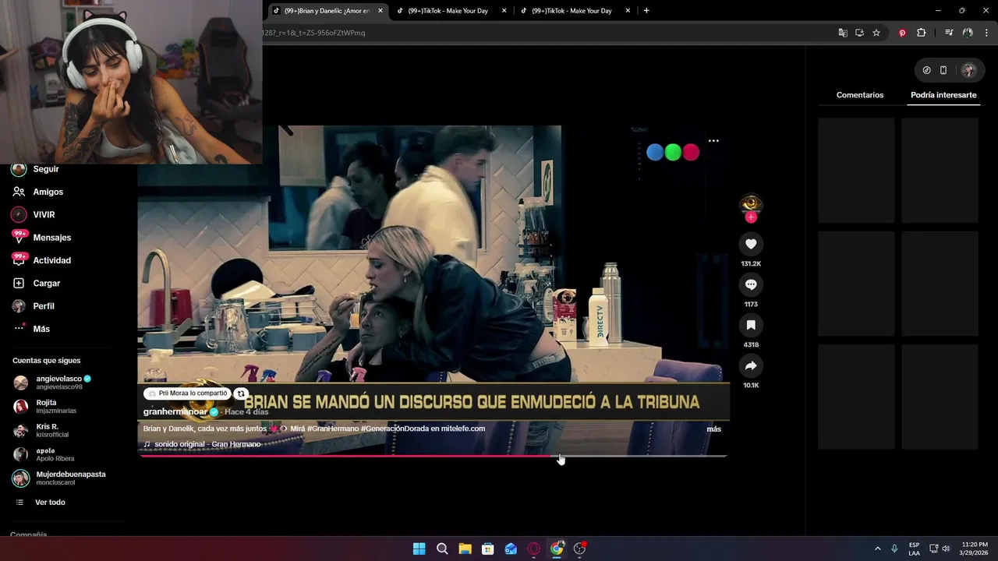
Task: Open the taskbar clock showing 11:20 PM
Action: coord(975,549)
